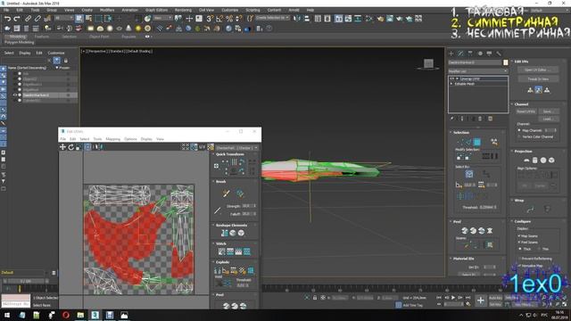Screen dimensions: 571x321
Task: Open Mapping menu in Edit UVWs window
Action: coord(113,139)
